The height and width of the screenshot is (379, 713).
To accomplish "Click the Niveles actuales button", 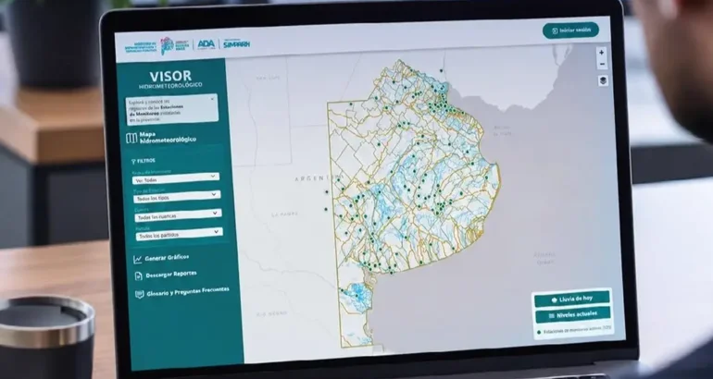I will click(572, 315).
